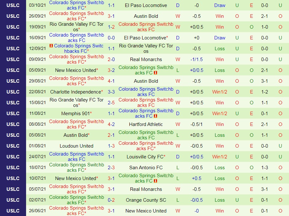The width and height of the screenshot is (289, 216).
Task: Open Colorado Springs Switchbacks FC in 18/07/21 row
Action: tap(77, 168)
